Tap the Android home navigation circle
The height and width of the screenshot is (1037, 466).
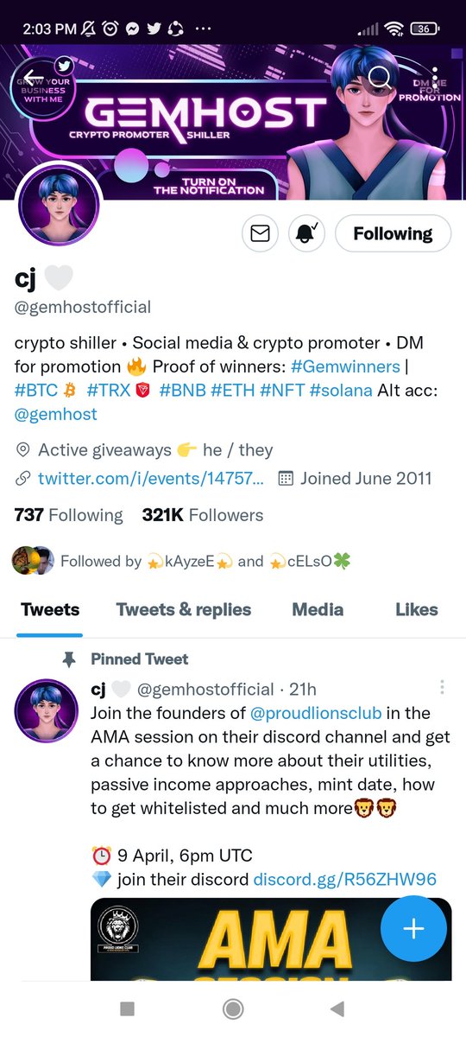pyautogui.click(x=232, y=1008)
